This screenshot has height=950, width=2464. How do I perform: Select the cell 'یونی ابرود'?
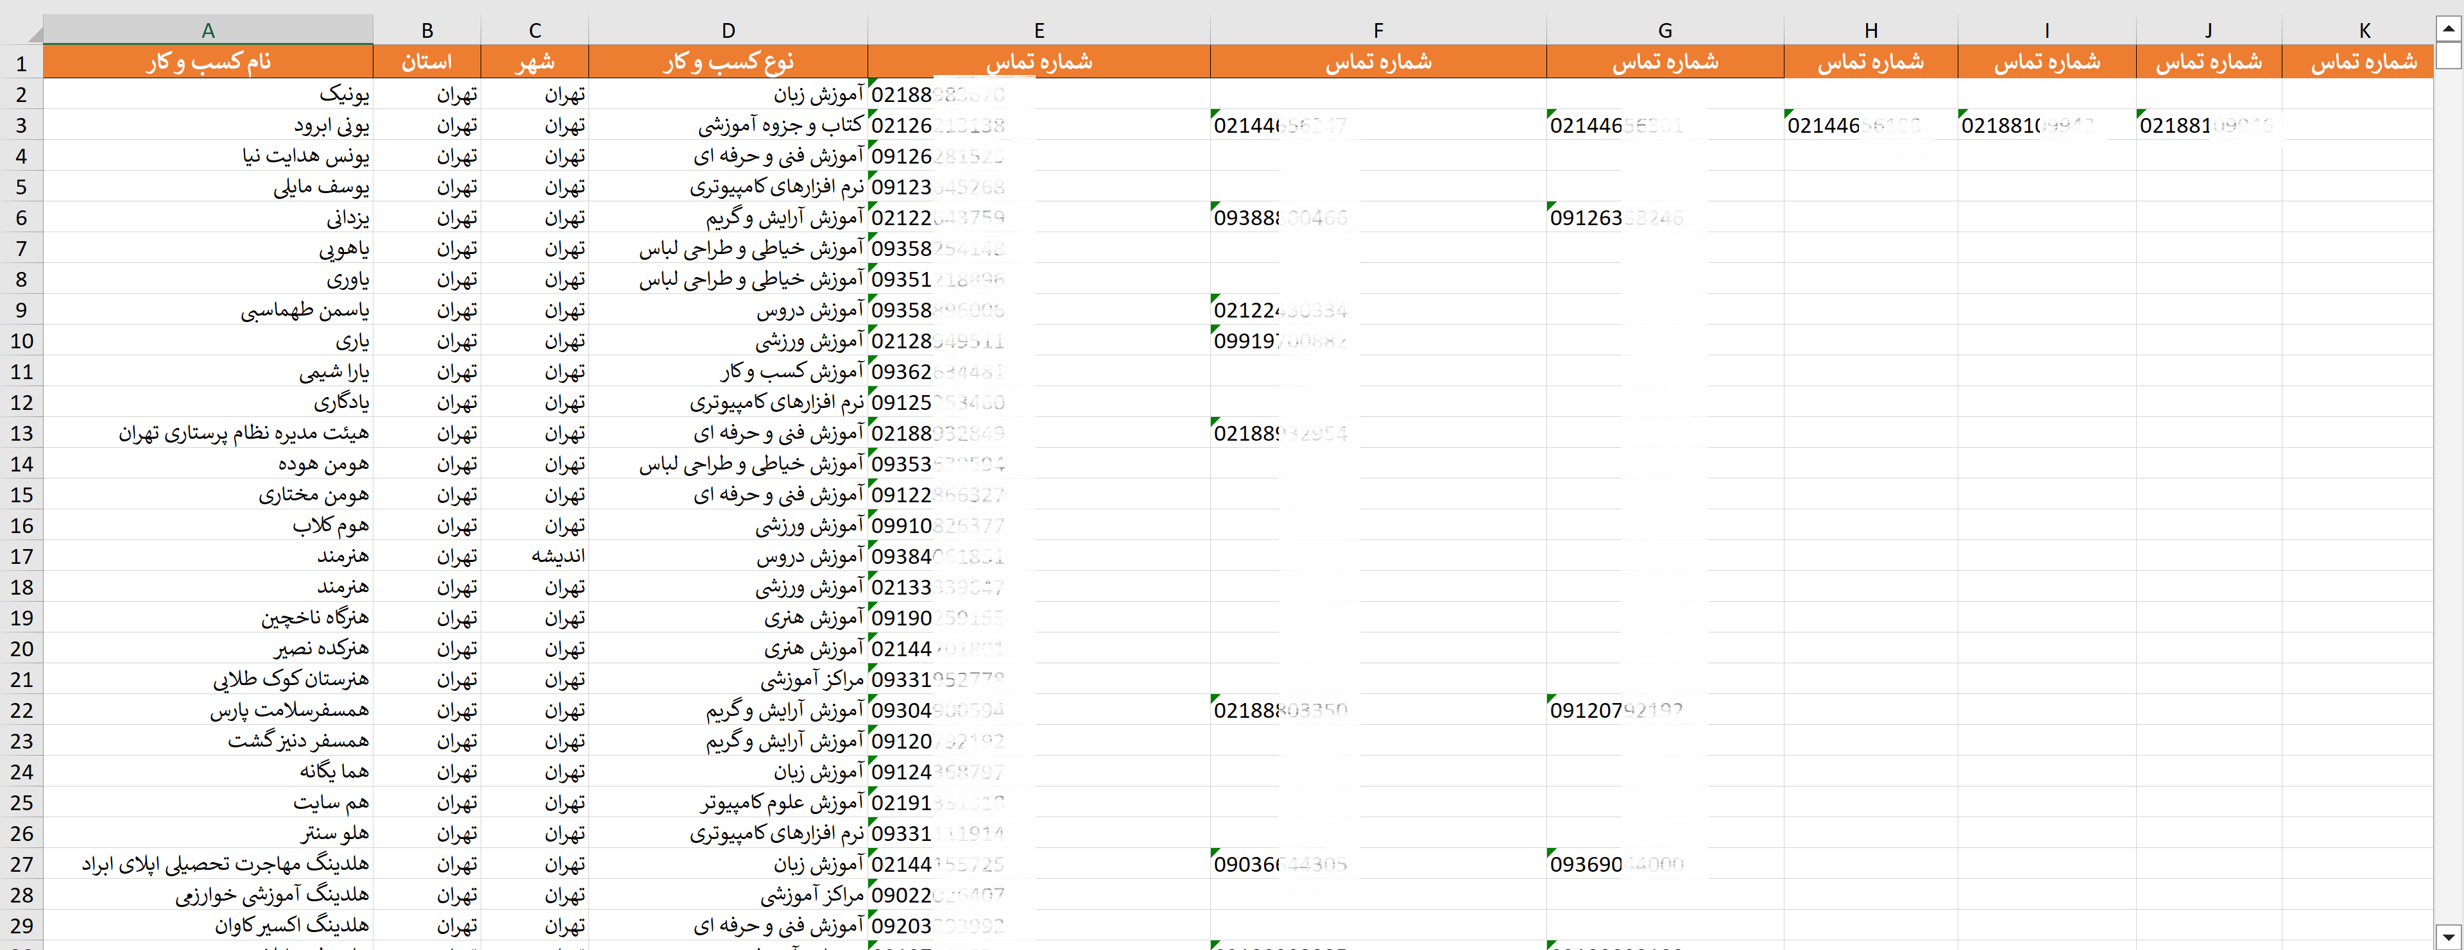[207, 124]
